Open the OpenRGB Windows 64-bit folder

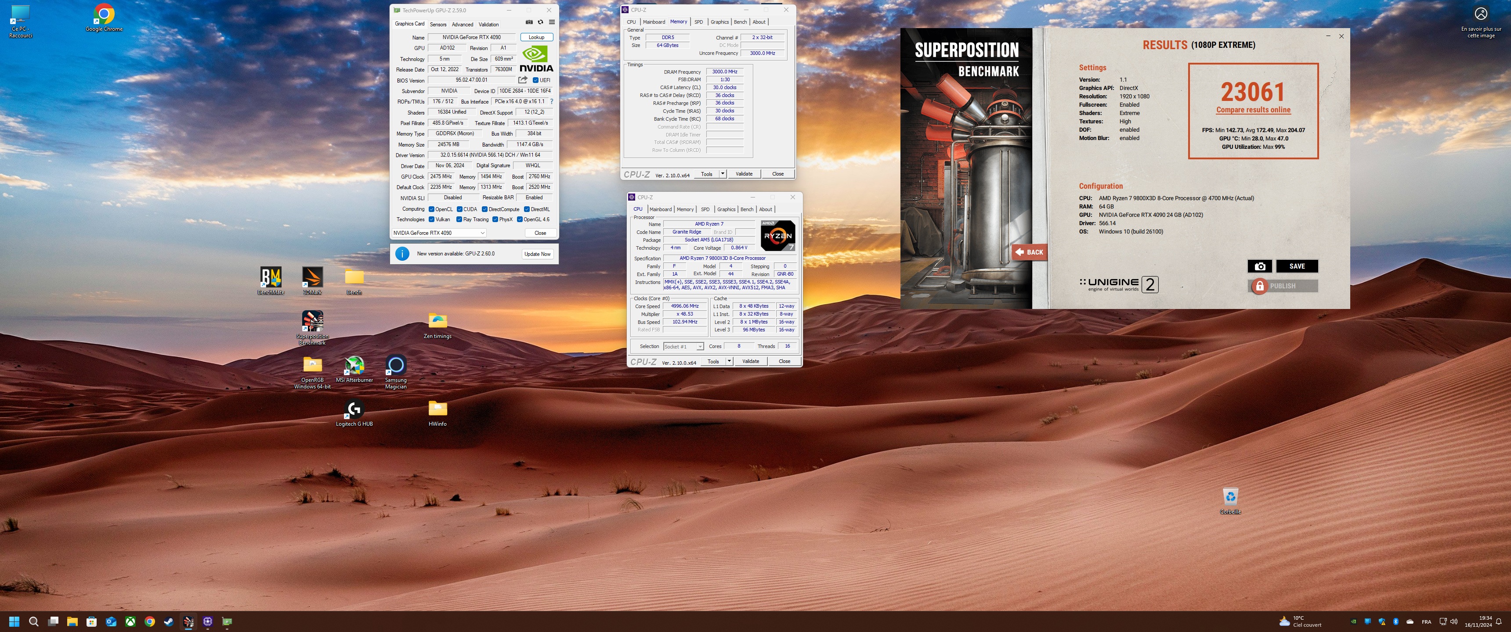312,372
